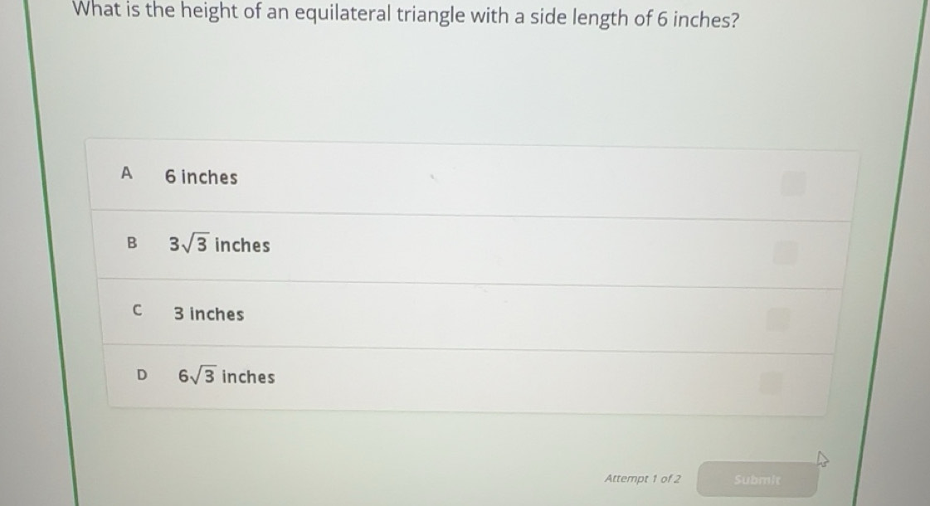Click the selection square beside option A
The height and width of the screenshot is (506, 930).
tap(794, 184)
